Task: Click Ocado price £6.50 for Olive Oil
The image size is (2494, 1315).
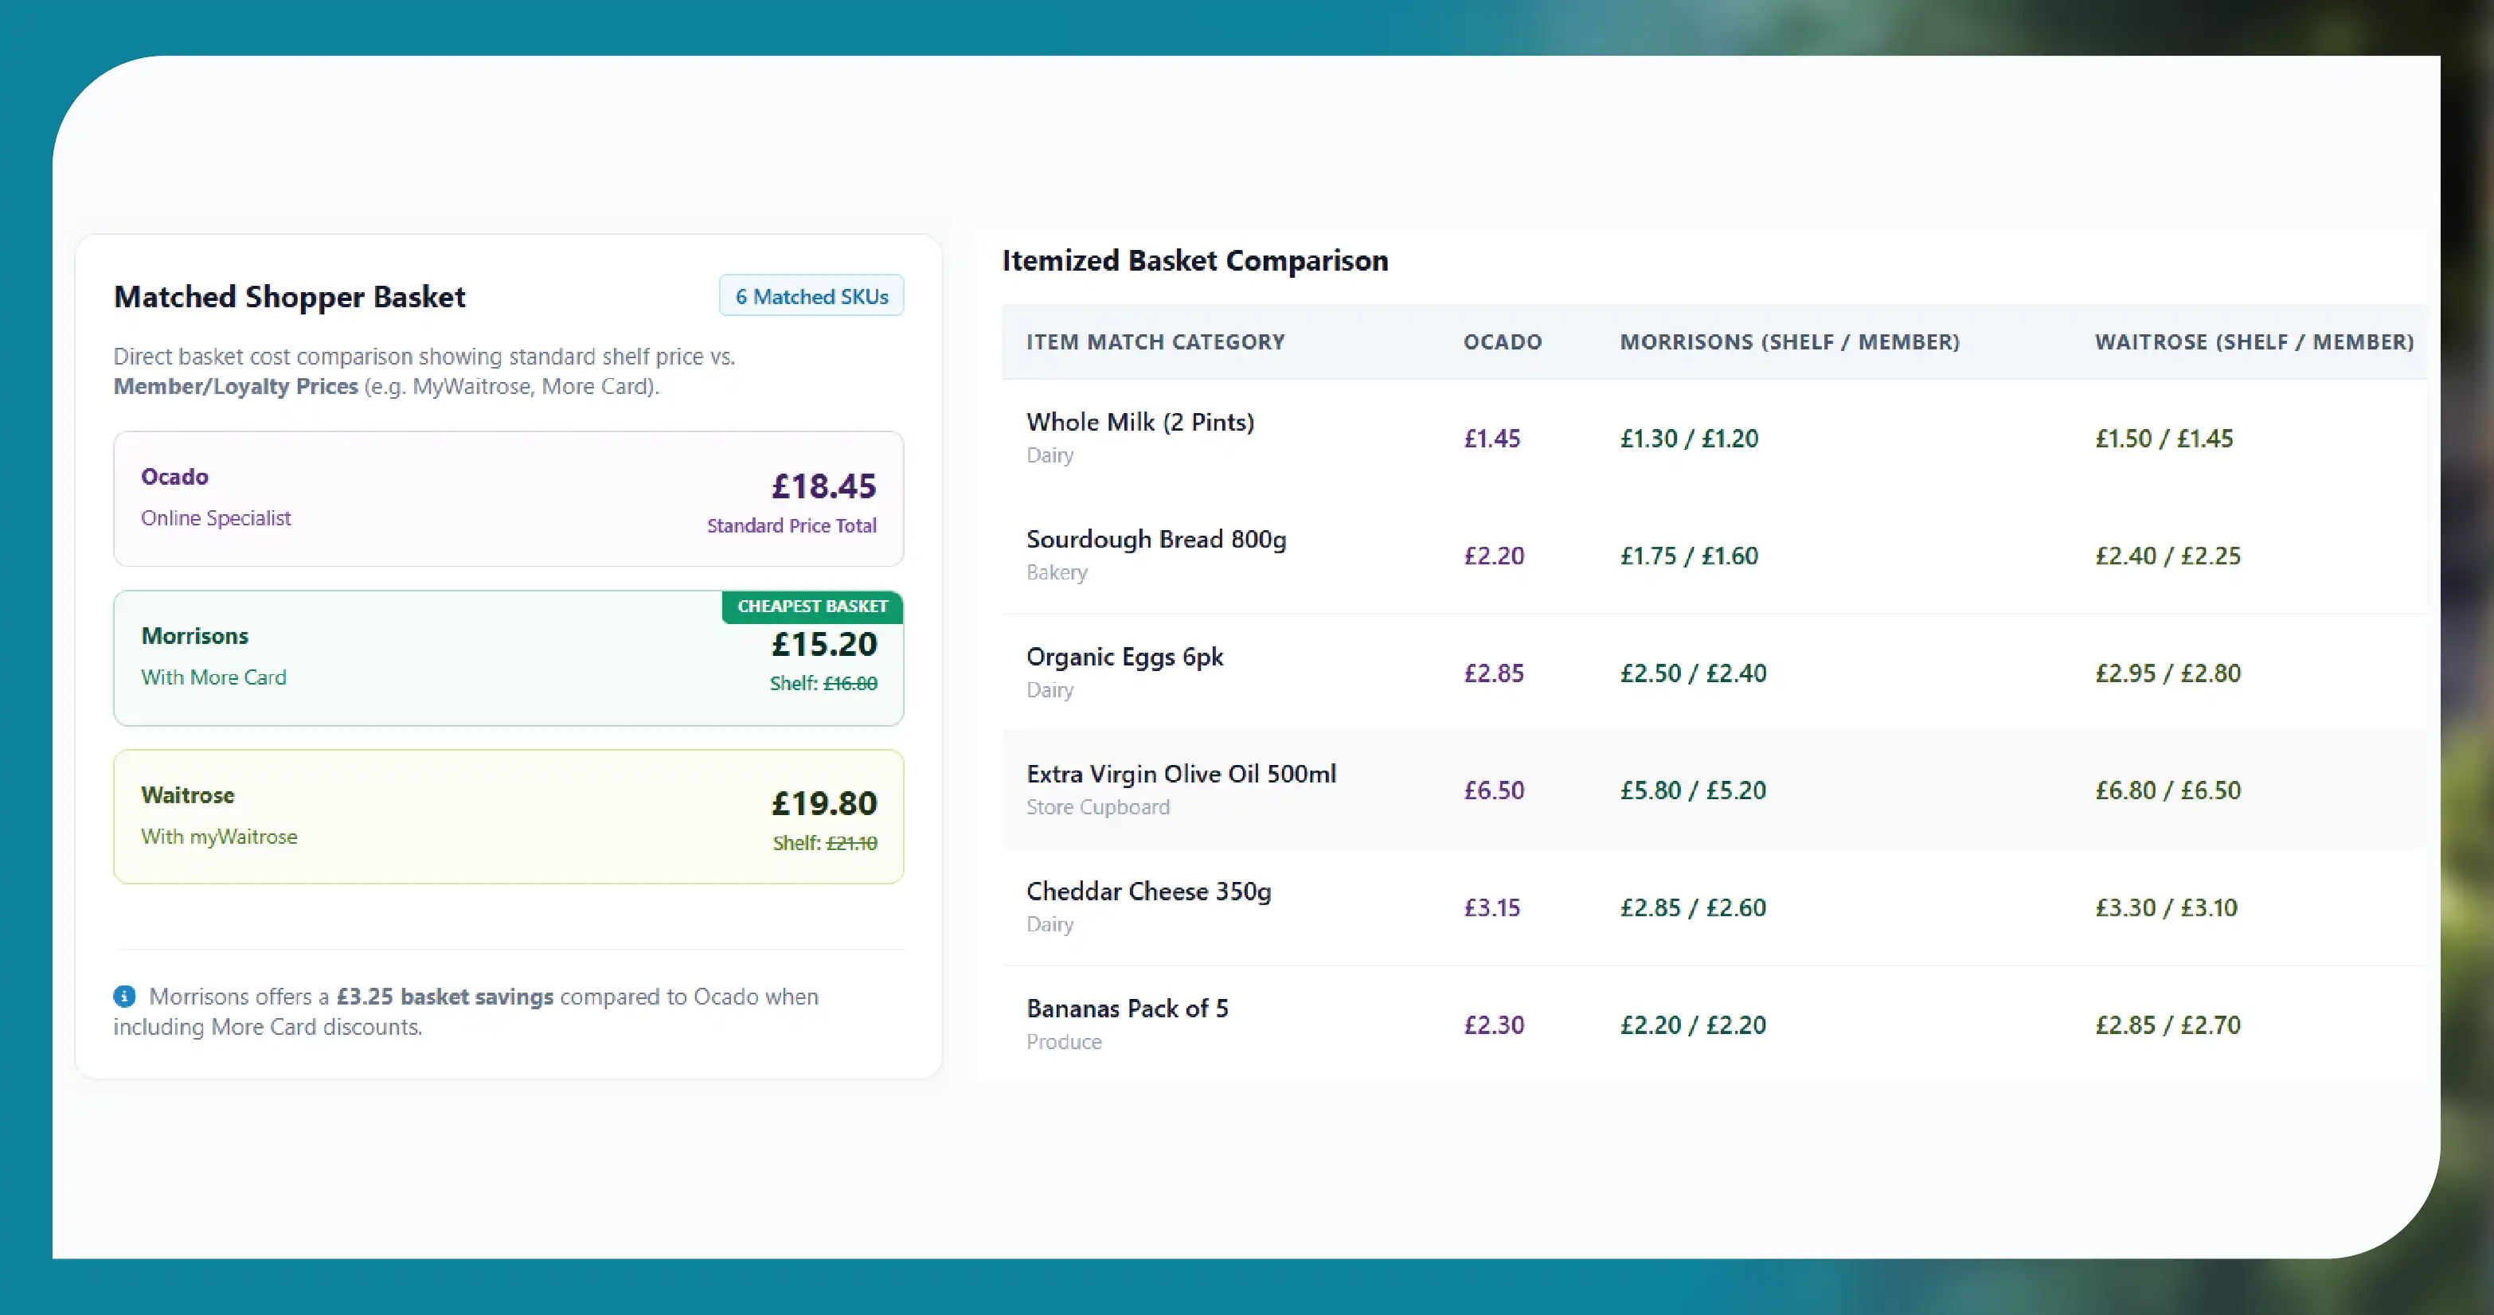Action: (x=1494, y=790)
